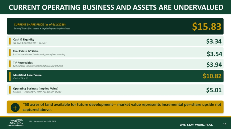231x129 pixels.
Task: Click Operating Business (Implied Value) label
Action: coord(36,88)
